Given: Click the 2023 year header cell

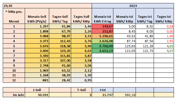Looking at the screenshot, I should pos(133,6).
